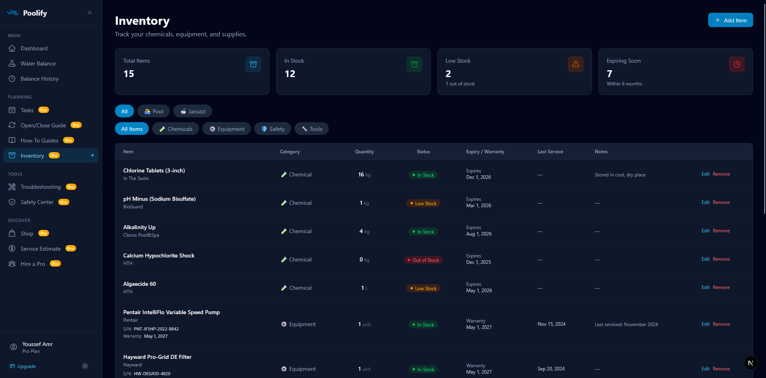Viewport: 766px width, 378px height.
Task: Click the Tasks calendar icon
Action: [12, 110]
